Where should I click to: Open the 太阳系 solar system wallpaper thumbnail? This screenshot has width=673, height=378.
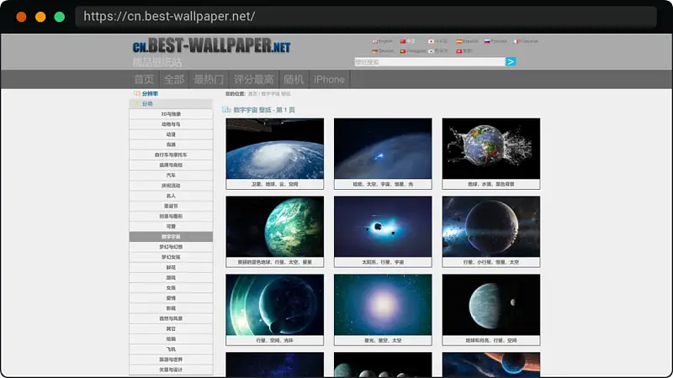[383, 227]
